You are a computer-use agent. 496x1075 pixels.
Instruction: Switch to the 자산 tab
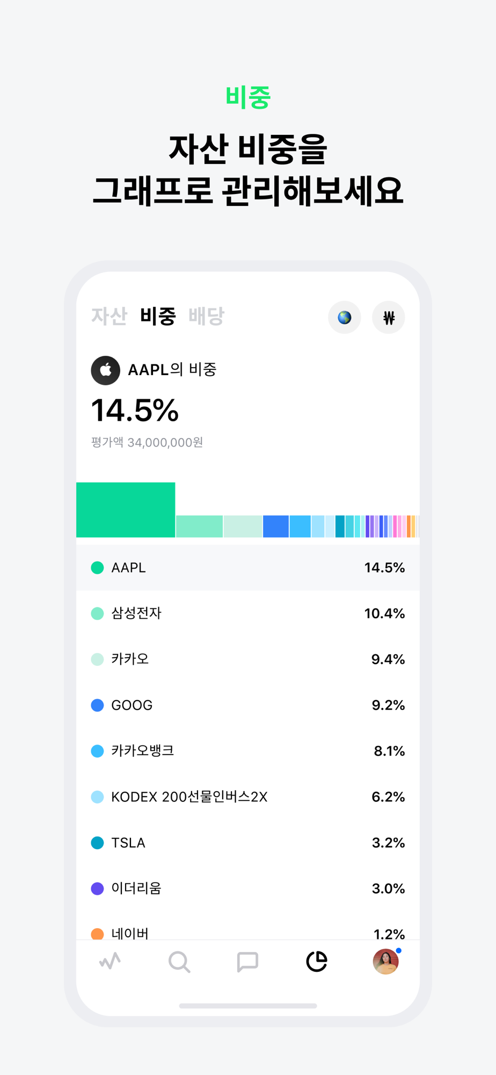pos(109,316)
